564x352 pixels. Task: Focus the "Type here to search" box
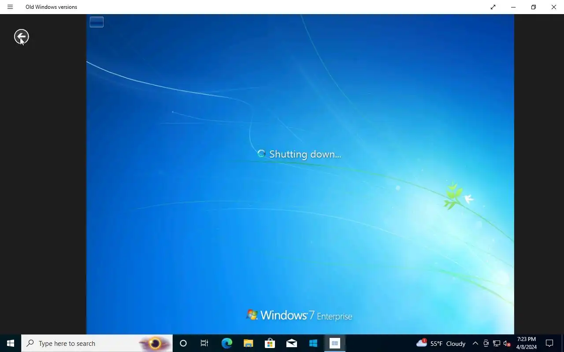tap(97, 343)
